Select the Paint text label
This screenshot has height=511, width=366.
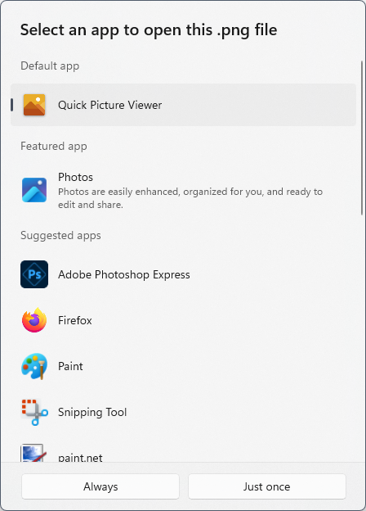(70, 366)
